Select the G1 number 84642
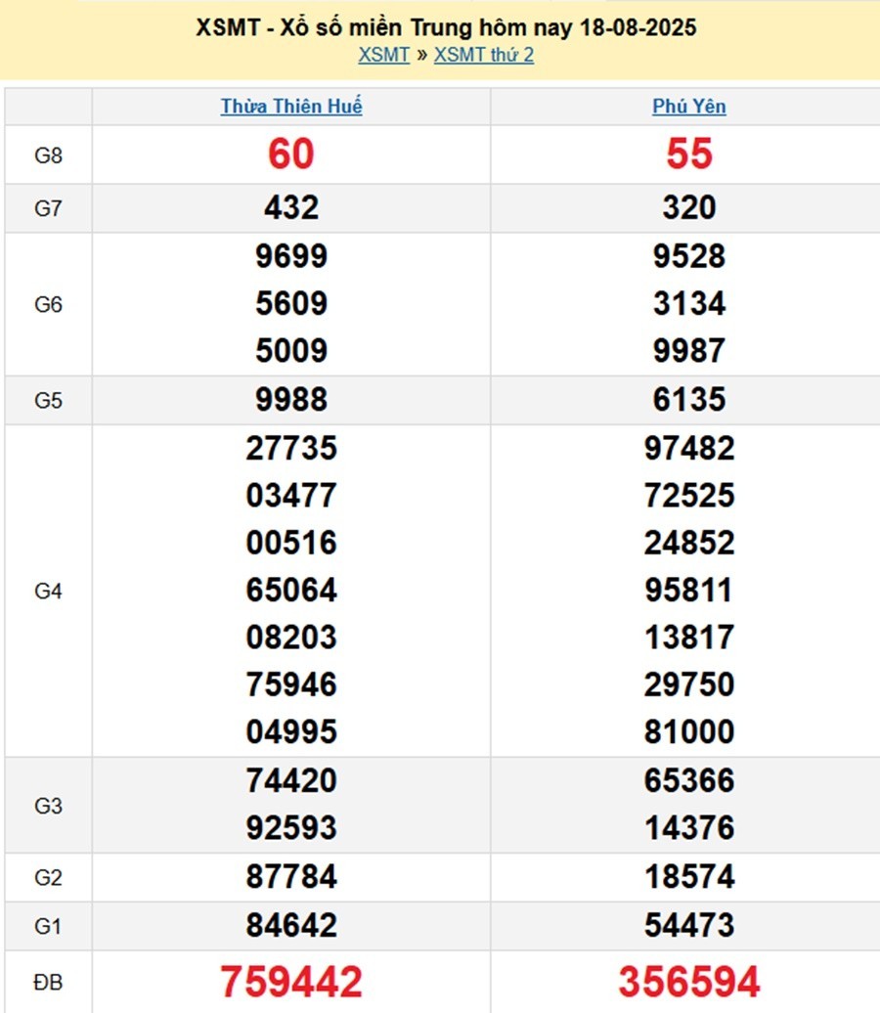Screen dimensions: 880x1013 291,925
